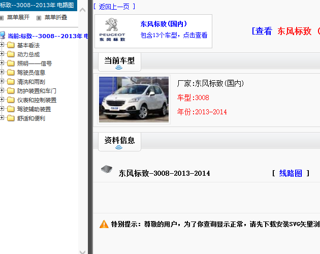Screen dimensions: 320x254
Task: Select the 防护装置和车门 tree label
Action: 37,91
